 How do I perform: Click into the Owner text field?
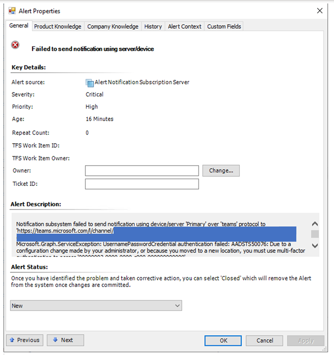point(142,171)
